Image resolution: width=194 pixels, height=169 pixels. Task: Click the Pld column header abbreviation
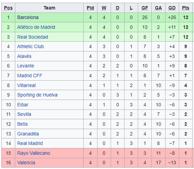90,8
